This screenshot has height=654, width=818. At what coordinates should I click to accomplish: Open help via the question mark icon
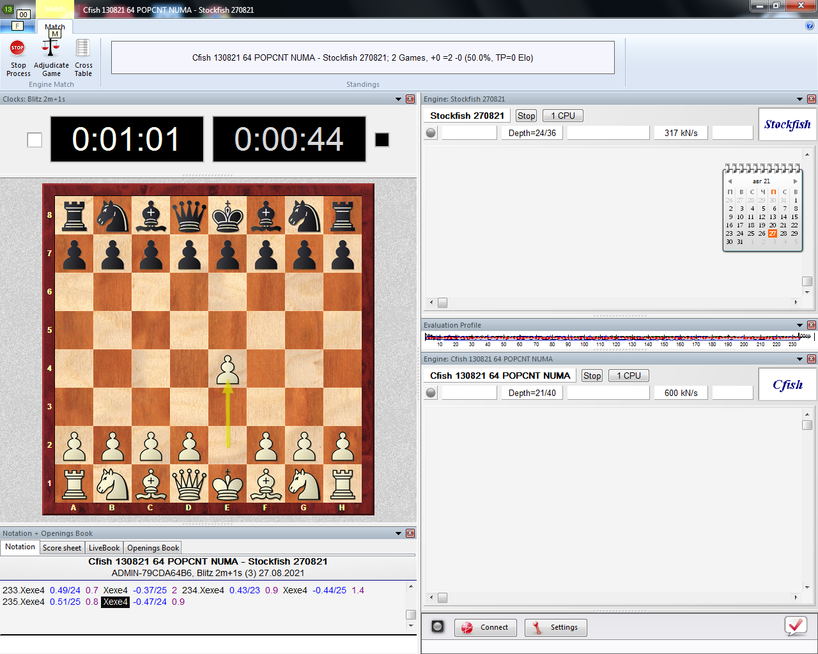[x=810, y=26]
